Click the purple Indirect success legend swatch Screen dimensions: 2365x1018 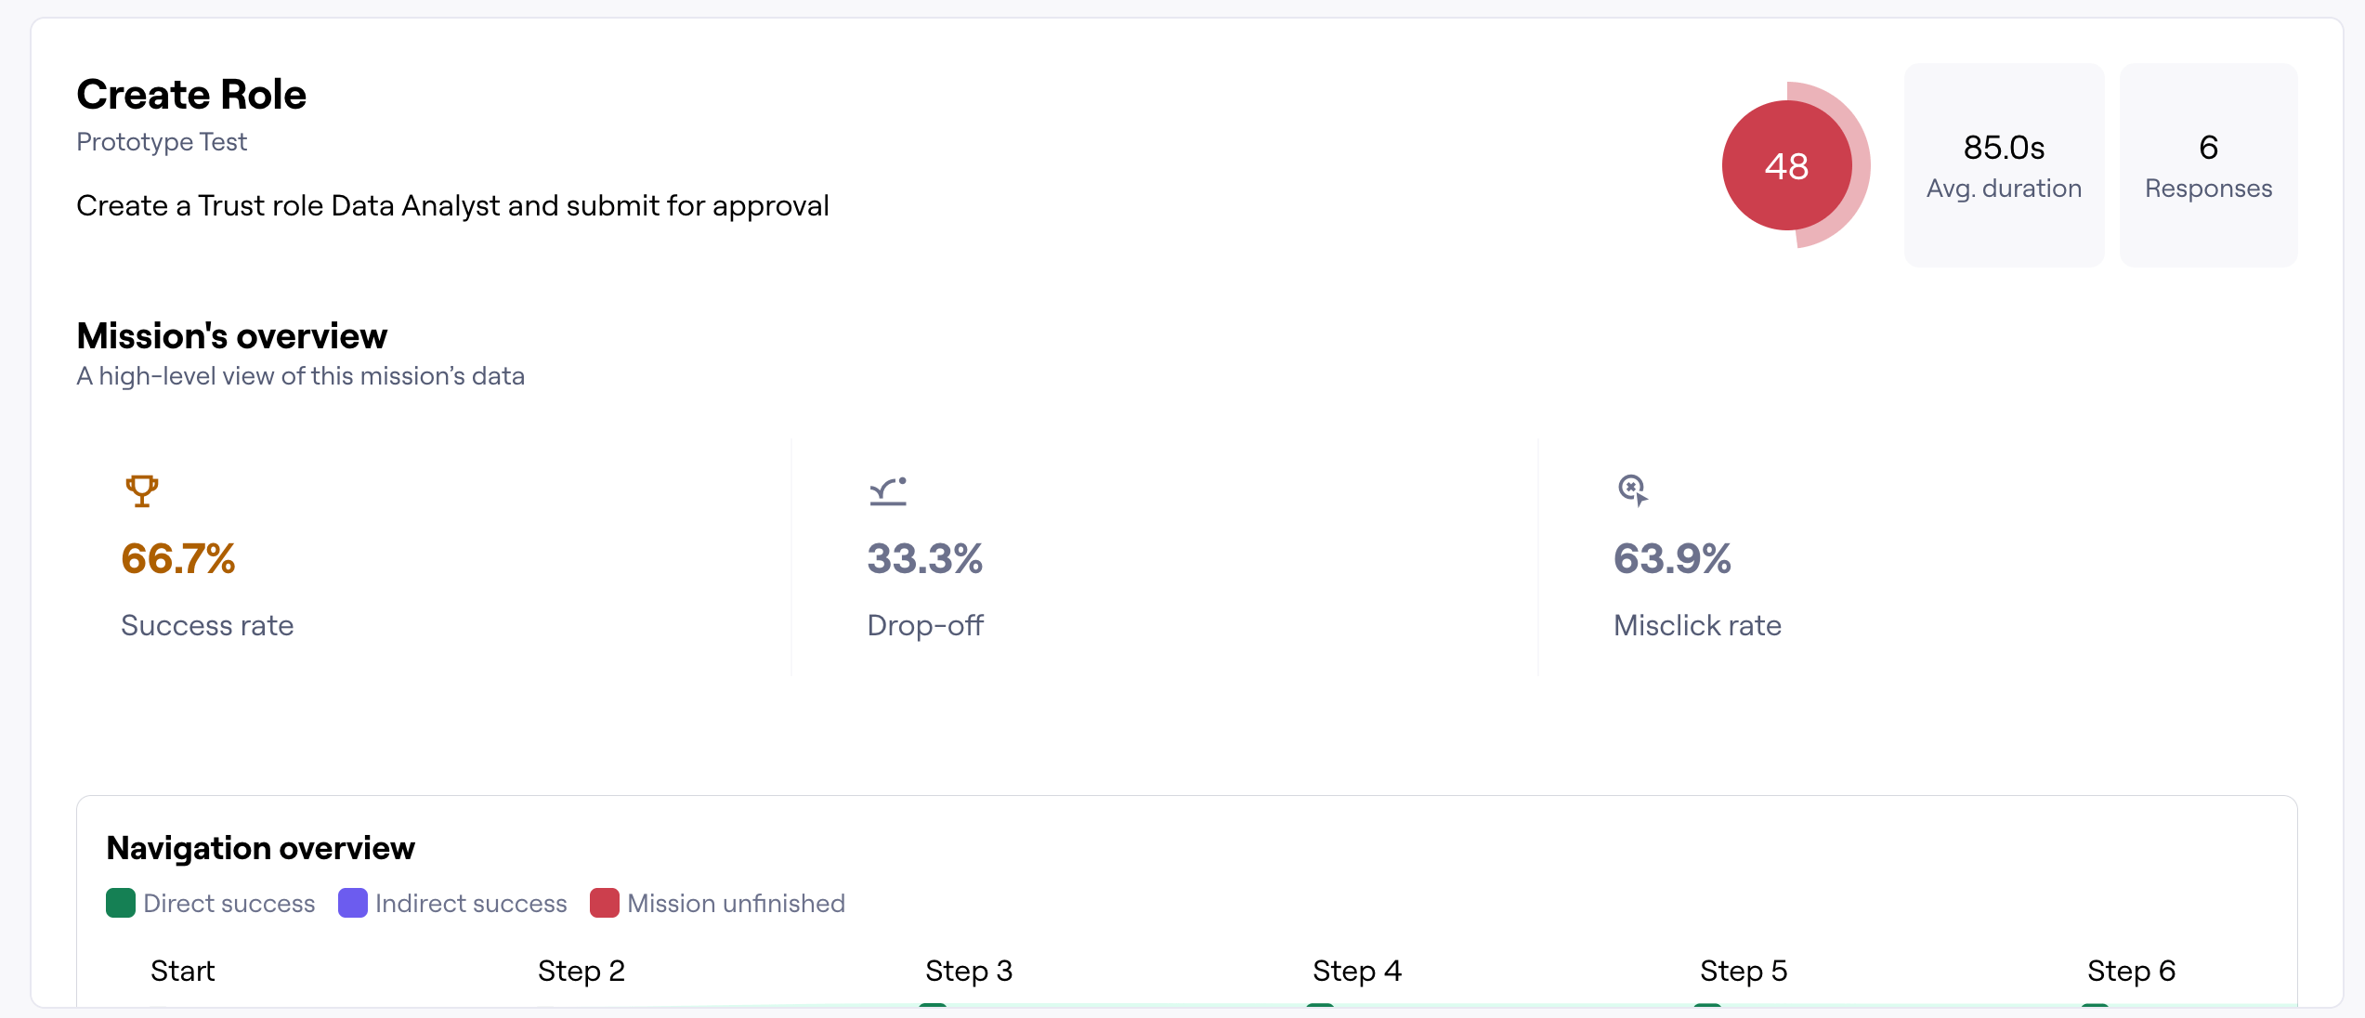353,903
